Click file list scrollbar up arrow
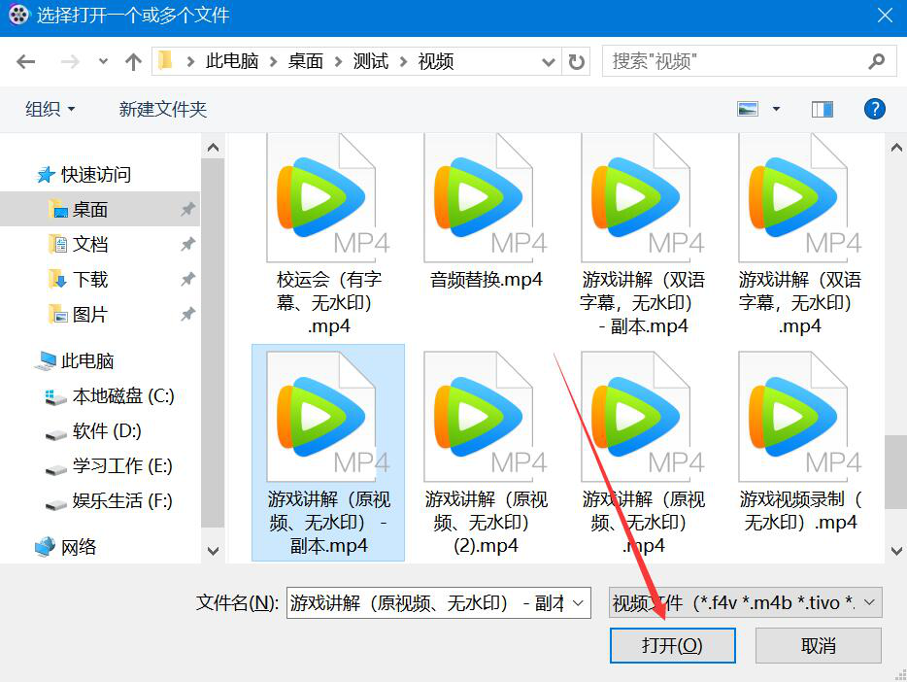The height and width of the screenshot is (682, 907). pos(896,148)
